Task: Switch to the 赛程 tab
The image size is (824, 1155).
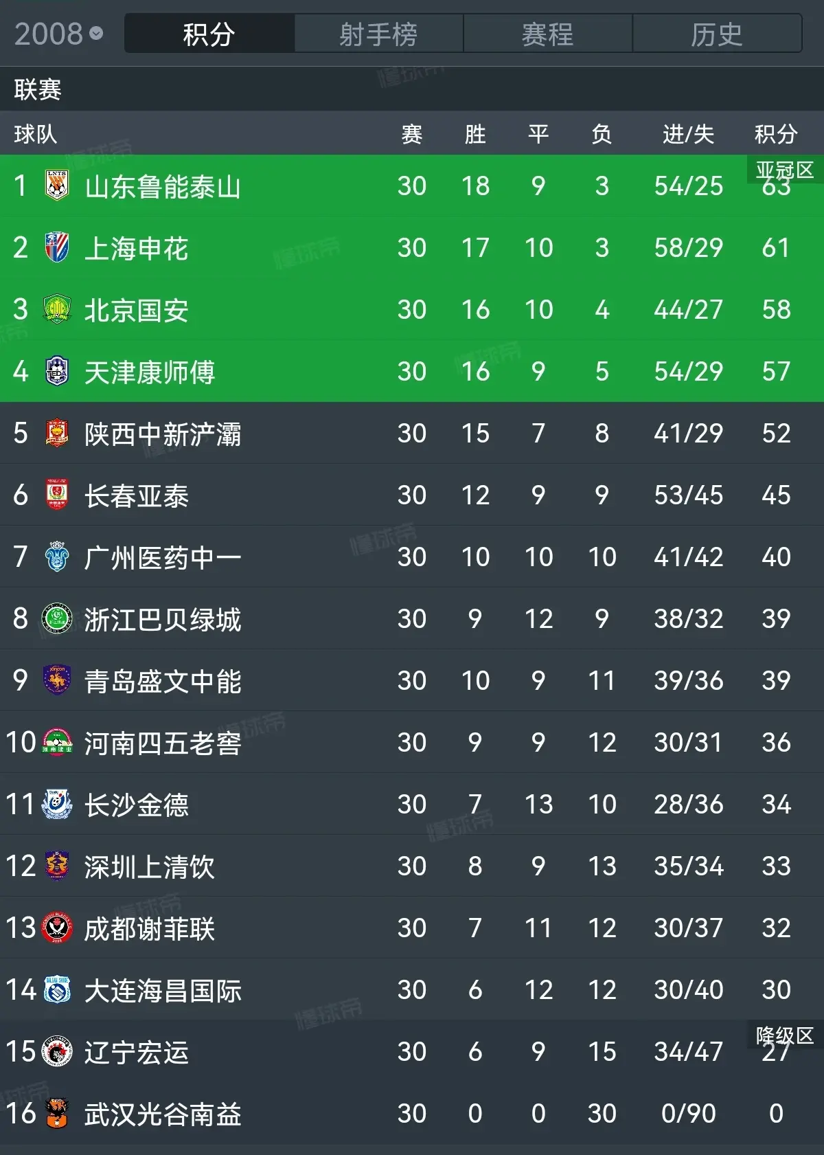Action: click(547, 33)
